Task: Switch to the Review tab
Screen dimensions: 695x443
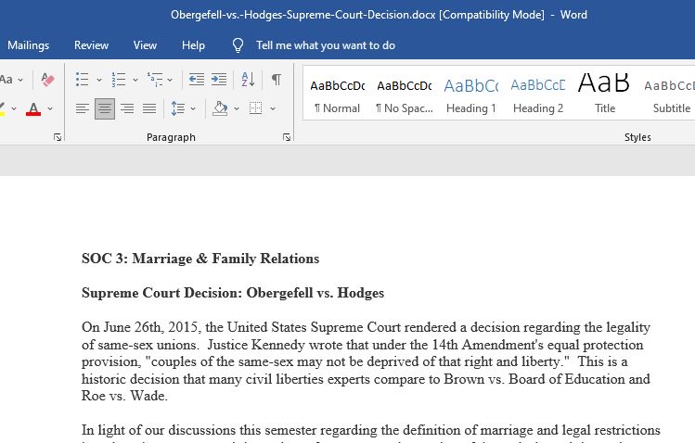Action: pos(91,45)
